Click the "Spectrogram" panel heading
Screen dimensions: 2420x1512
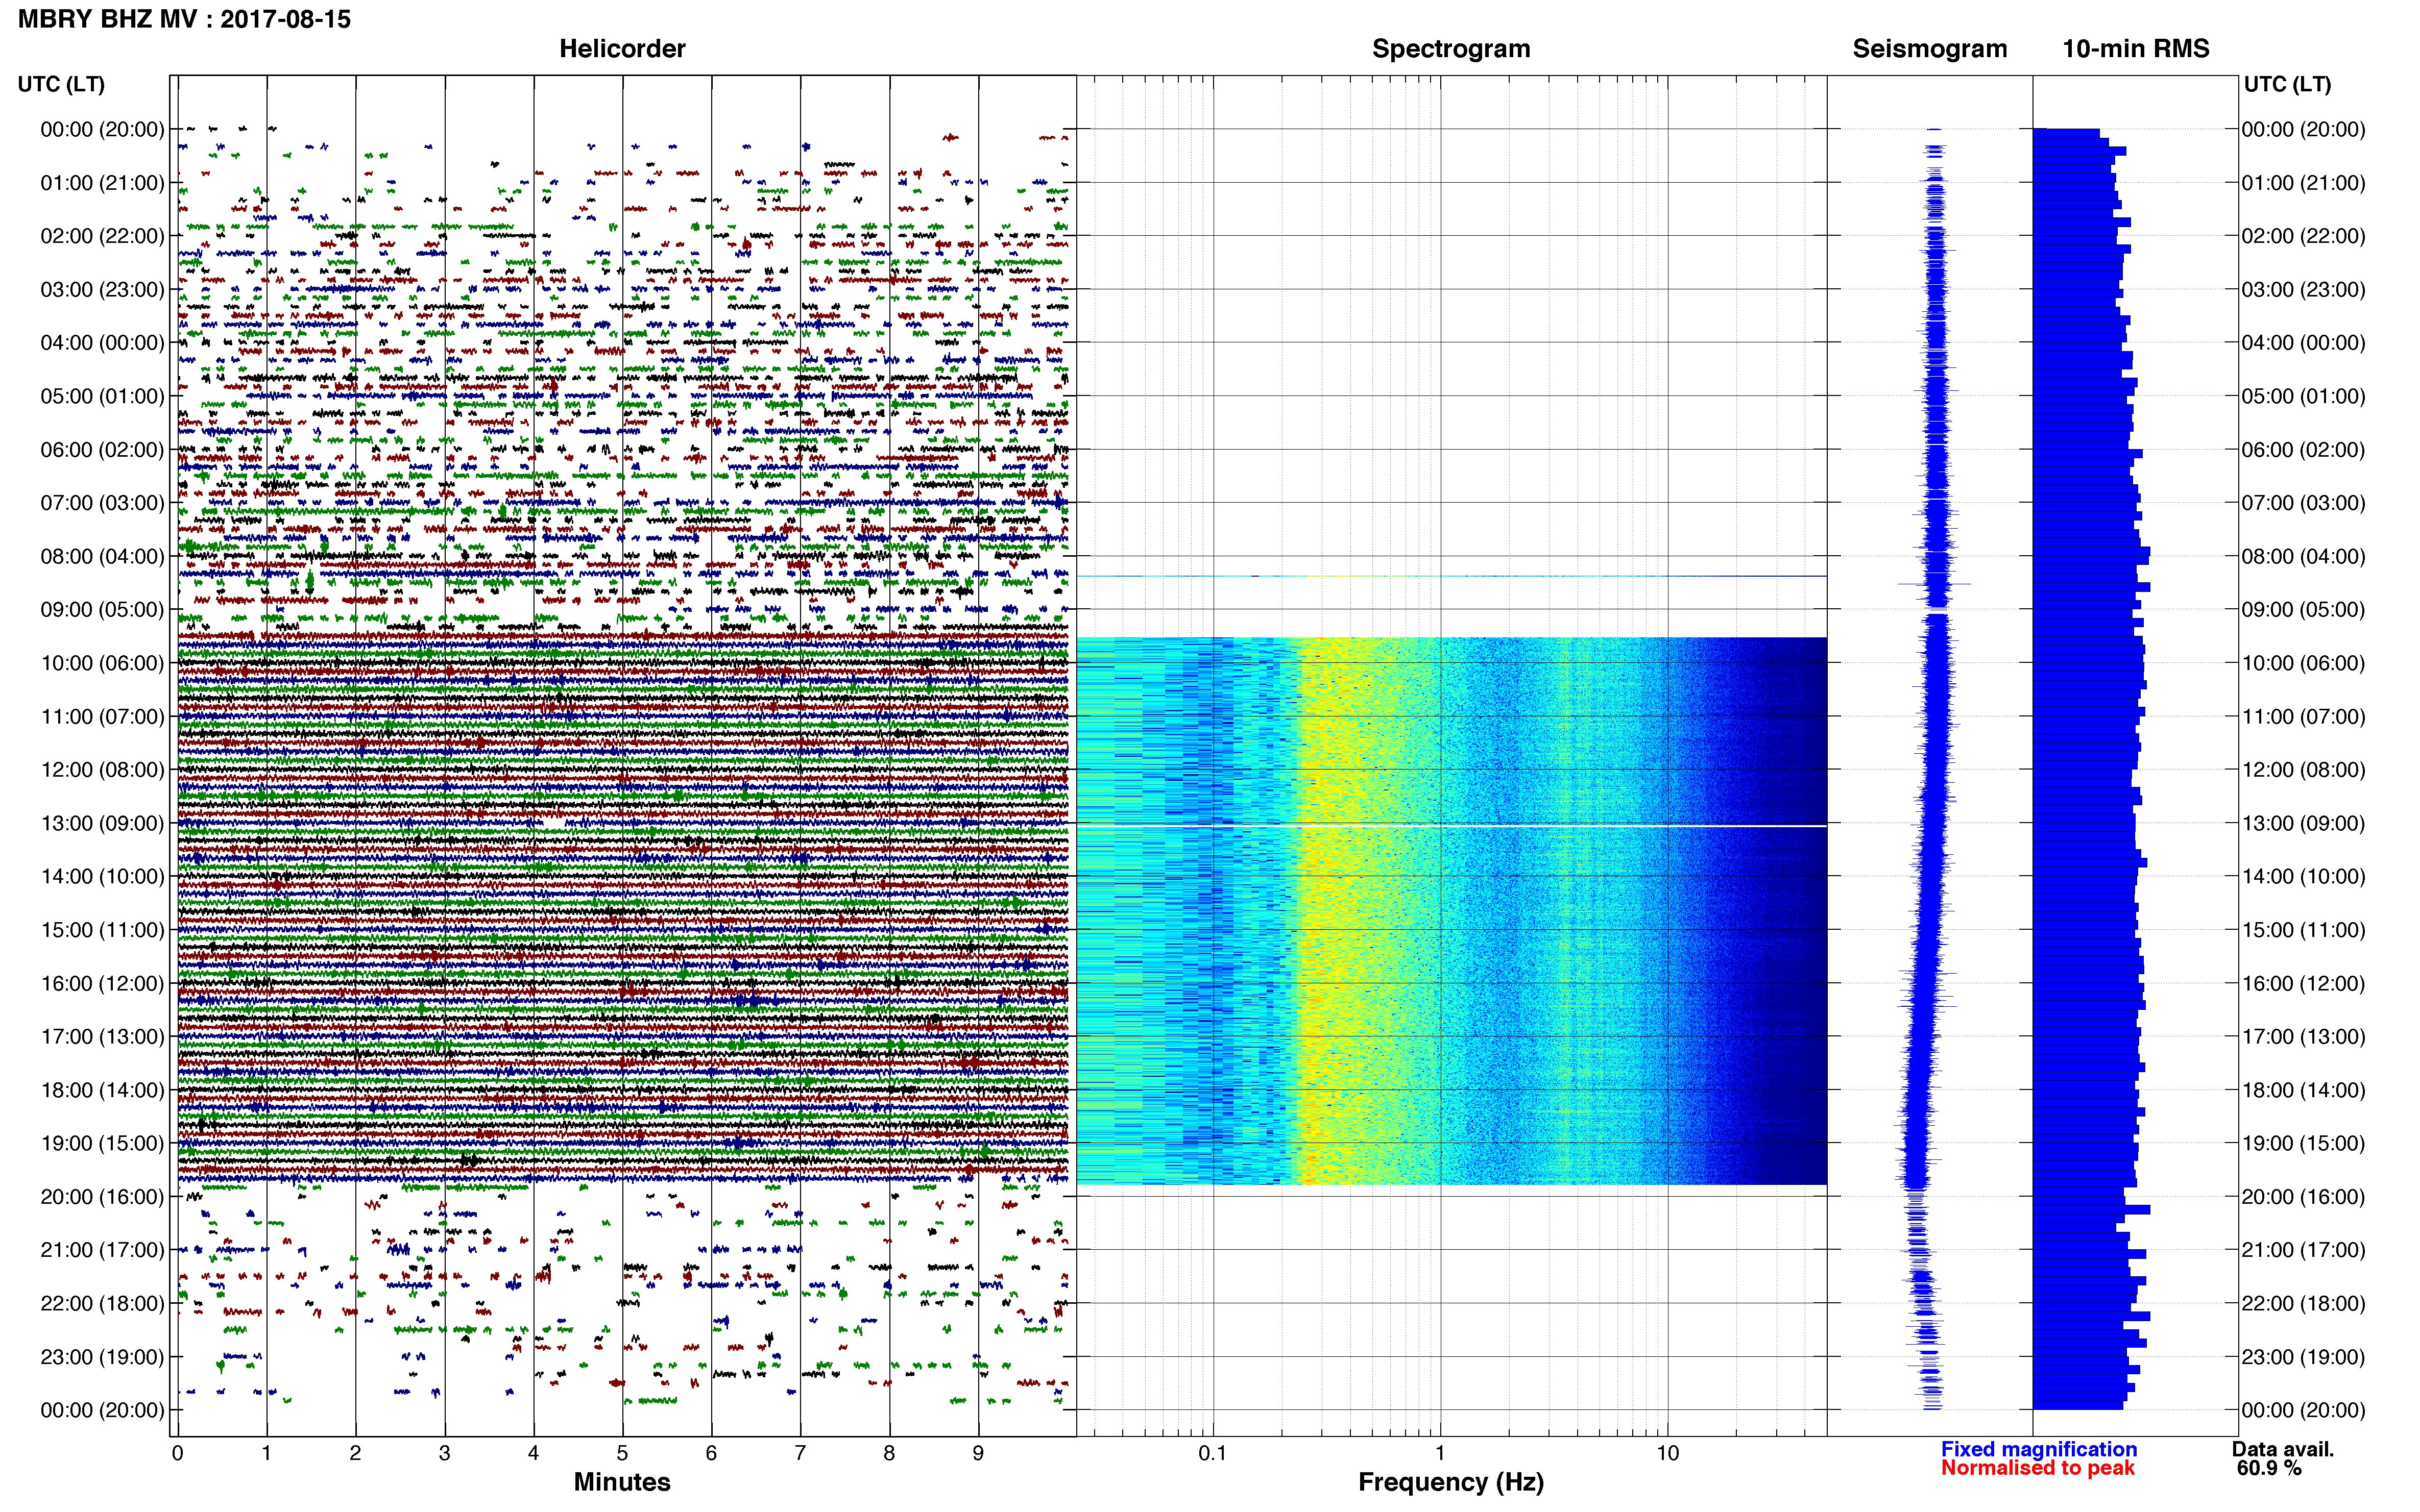click(x=1450, y=48)
